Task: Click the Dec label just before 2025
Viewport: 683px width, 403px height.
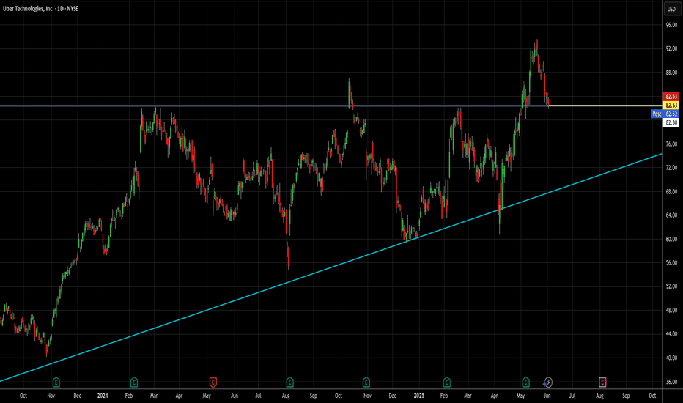Action: 393,396
